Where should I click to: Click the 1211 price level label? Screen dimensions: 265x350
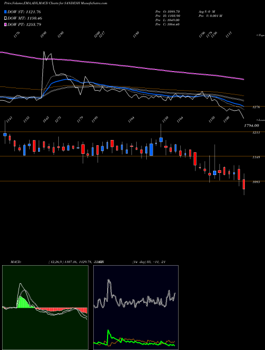(257, 133)
